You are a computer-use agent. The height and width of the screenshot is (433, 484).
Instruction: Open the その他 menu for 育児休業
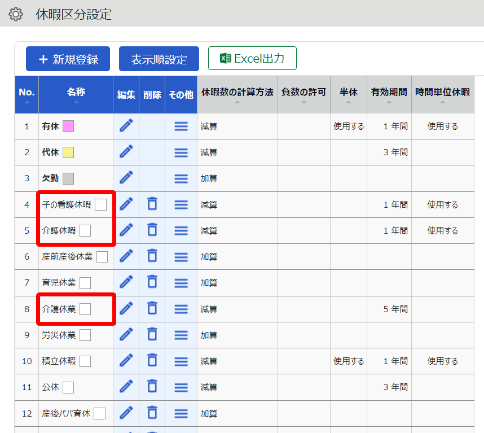point(181,283)
